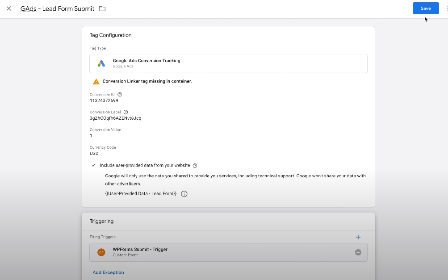Click the Google Ads logo icon
This screenshot has width=448, height=280.
pos(101,63)
